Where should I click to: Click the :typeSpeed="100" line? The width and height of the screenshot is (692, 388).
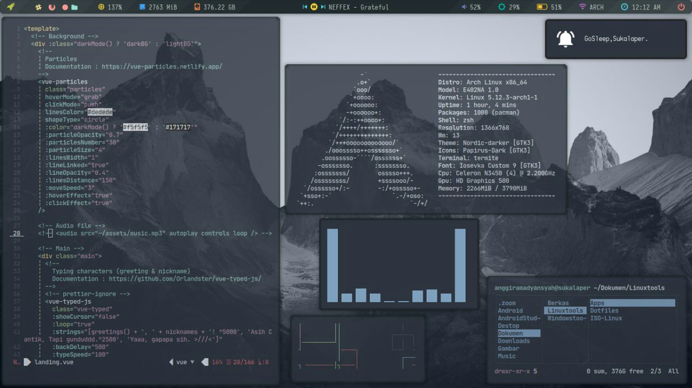(x=81, y=355)
